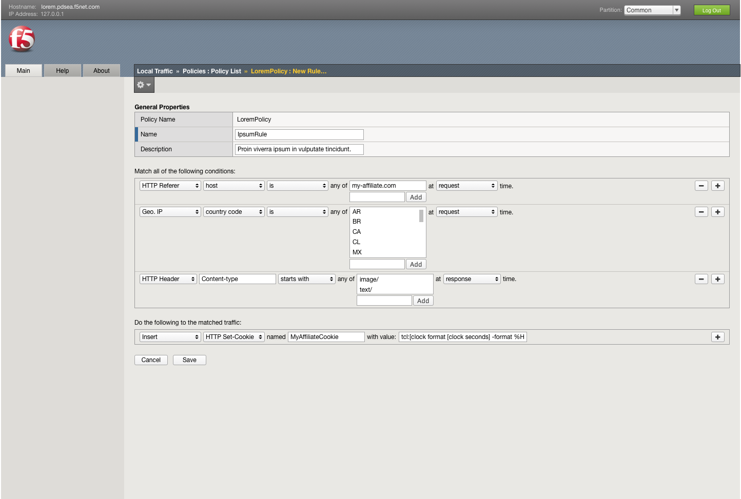Select CL in country list
The image size is (741, 499).
[x=357, y=242]
